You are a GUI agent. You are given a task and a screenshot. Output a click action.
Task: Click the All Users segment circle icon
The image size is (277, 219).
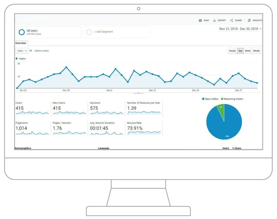(x=21, y=32)
